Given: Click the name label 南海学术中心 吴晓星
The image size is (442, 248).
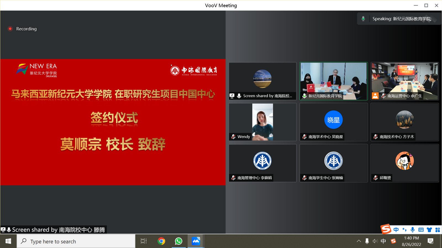Looking at the screenshot, I should (x=326, y=137).
